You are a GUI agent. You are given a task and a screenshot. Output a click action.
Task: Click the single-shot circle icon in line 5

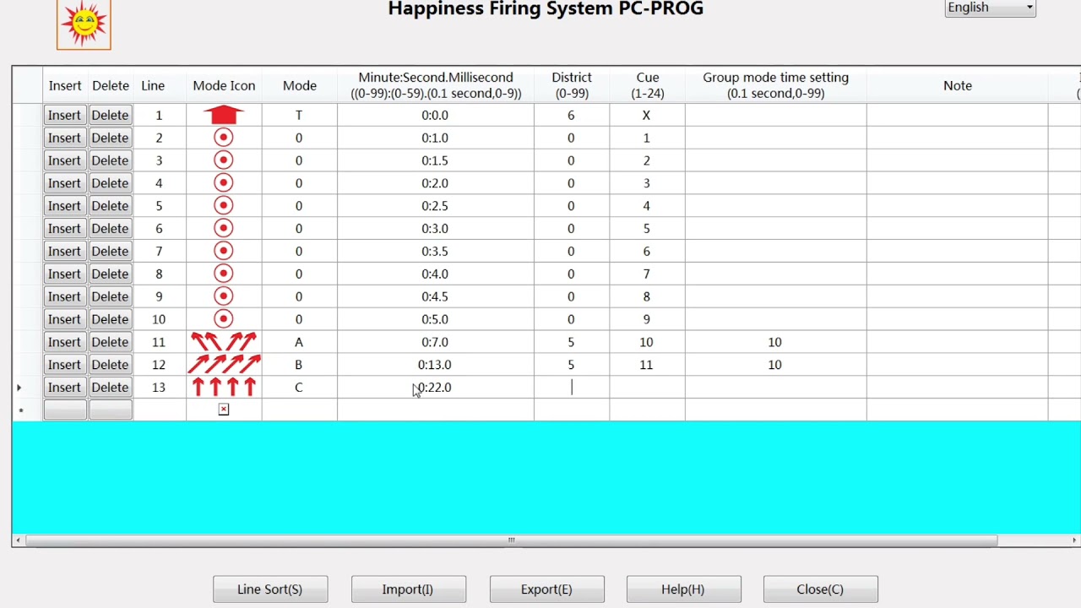pos(224,206)
